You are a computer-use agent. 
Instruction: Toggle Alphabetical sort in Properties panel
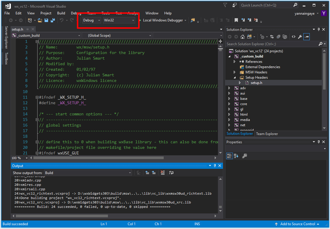pos(236,156)
